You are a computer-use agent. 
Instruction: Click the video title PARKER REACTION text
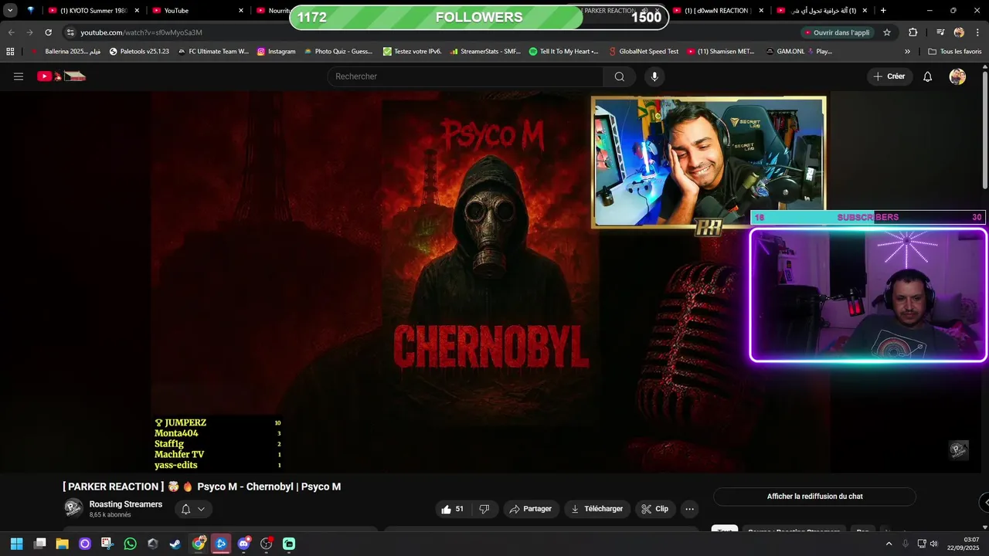tap(202, 486)
